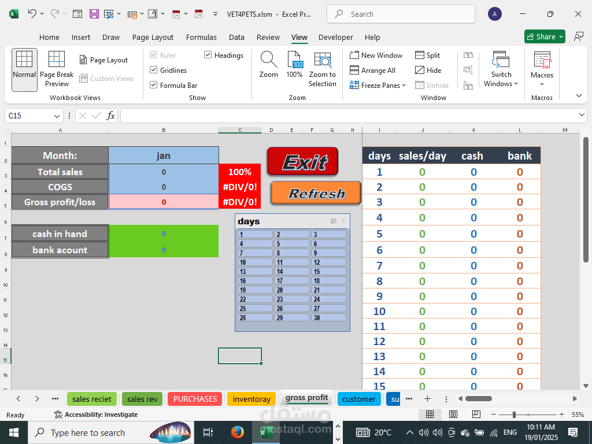The image size is (592, 444).
Task: Open the Share dropdown arrow
Action: tap(561, 36)
